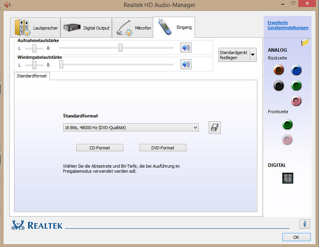
Task: Select the Eingang tab
Action: point(174,27)
